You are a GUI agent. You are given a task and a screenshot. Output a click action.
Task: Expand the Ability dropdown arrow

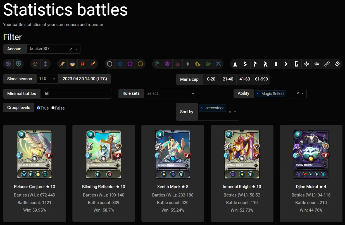coord(303,94)
